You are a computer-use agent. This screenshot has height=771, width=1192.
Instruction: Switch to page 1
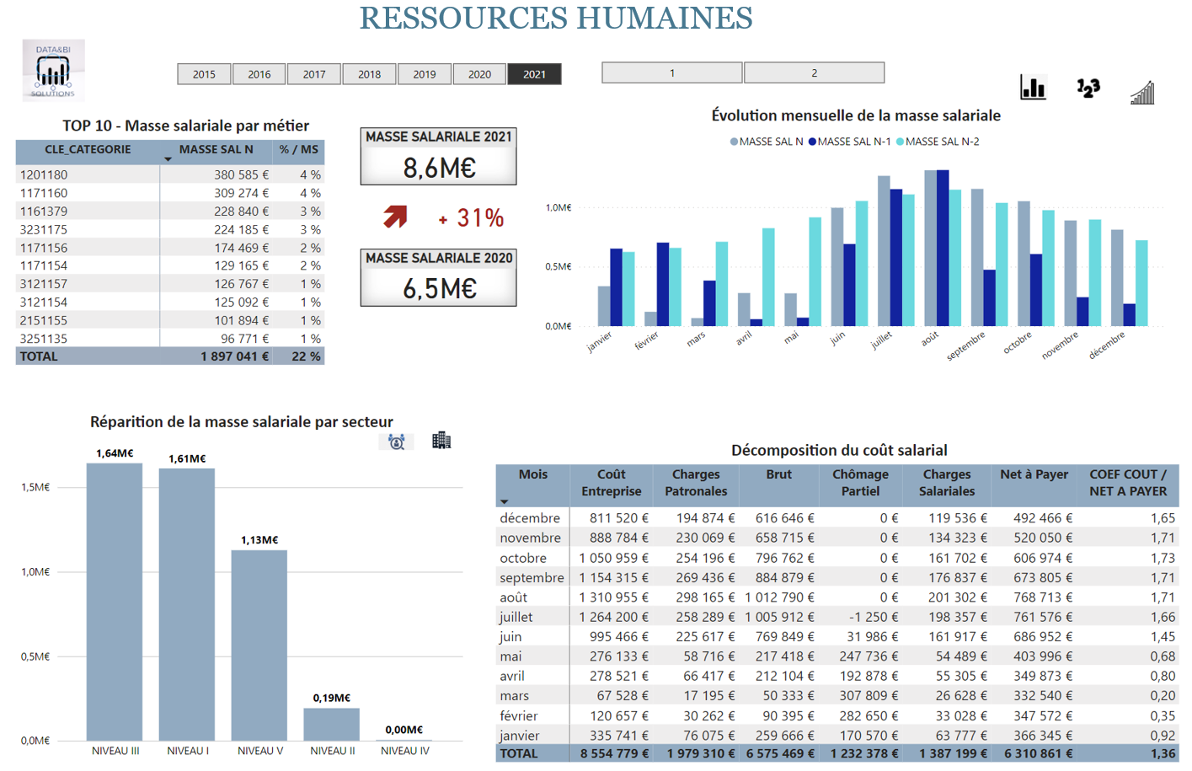[x=671, y=72]
